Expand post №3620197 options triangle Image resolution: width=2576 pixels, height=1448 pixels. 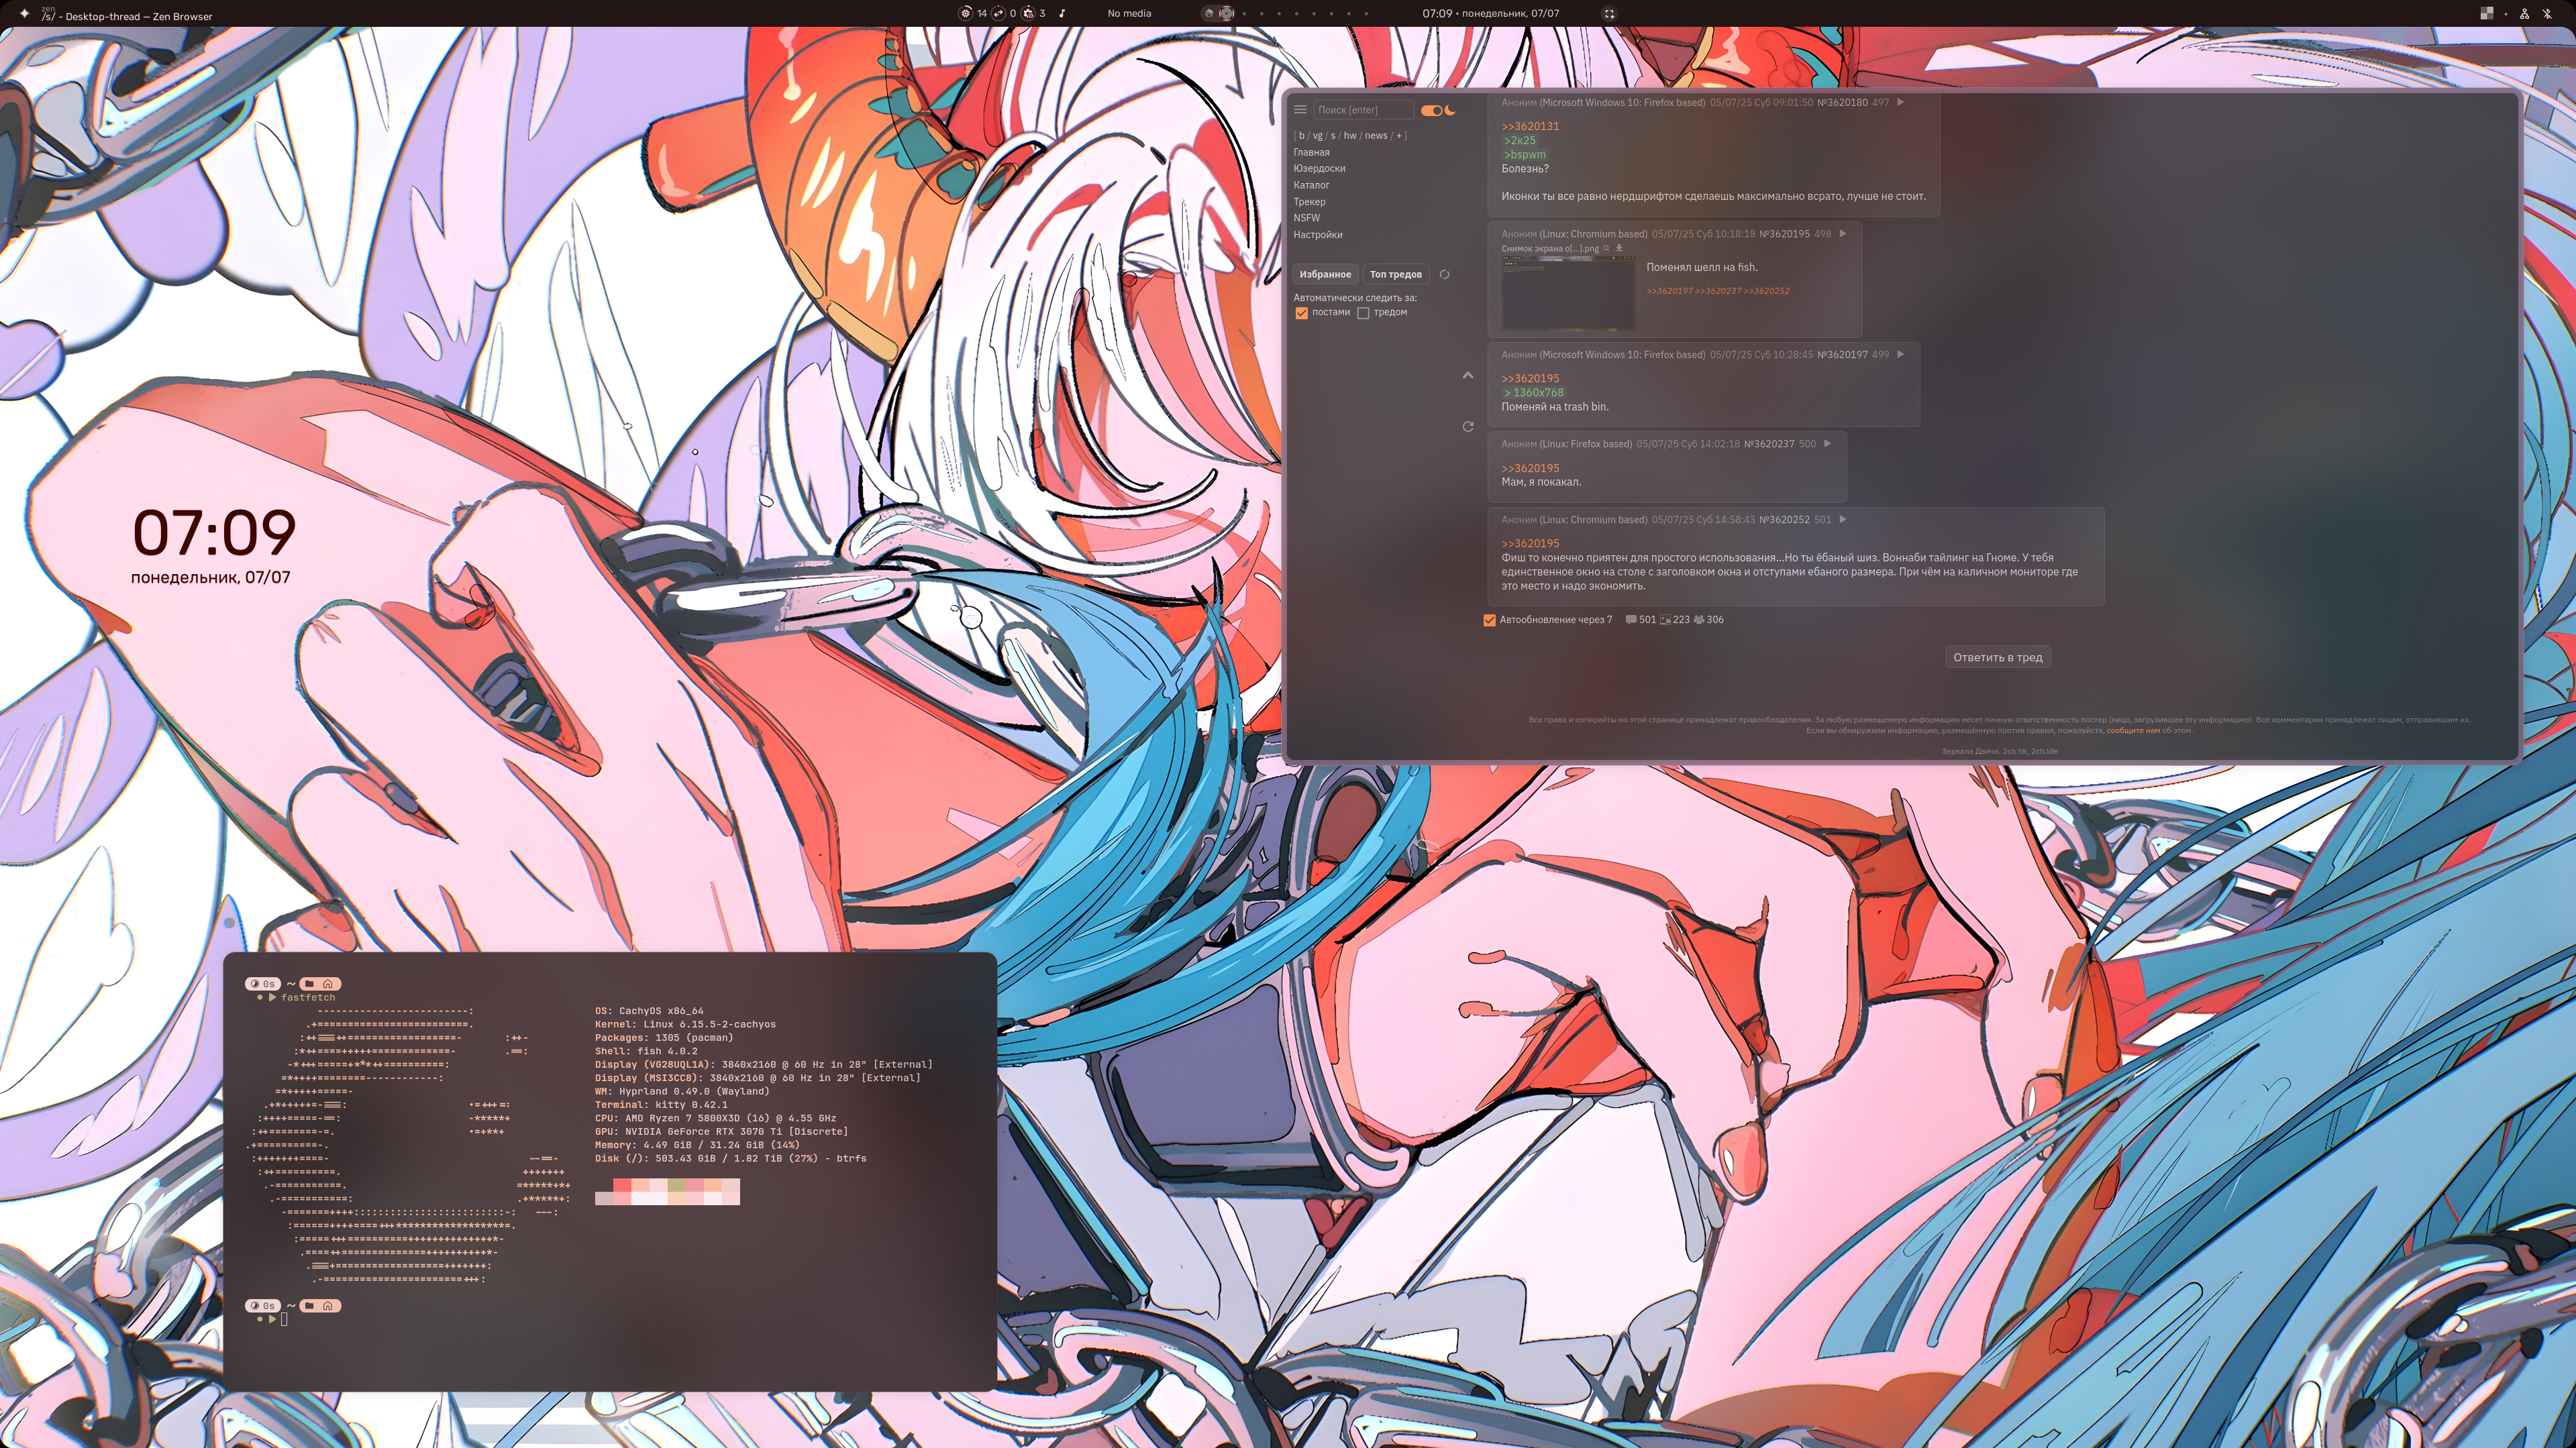1900,355
